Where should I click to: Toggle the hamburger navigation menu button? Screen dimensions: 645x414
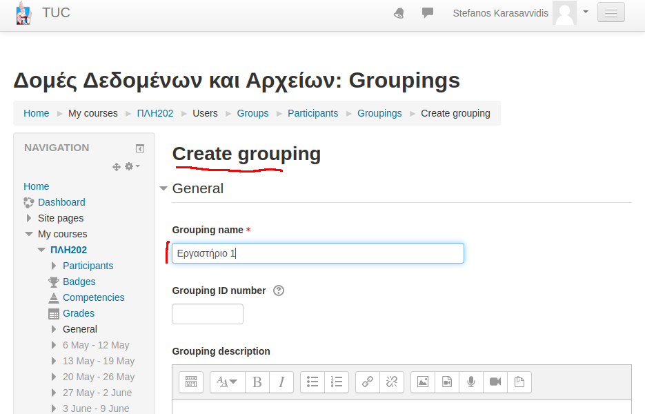click(611, 13)
